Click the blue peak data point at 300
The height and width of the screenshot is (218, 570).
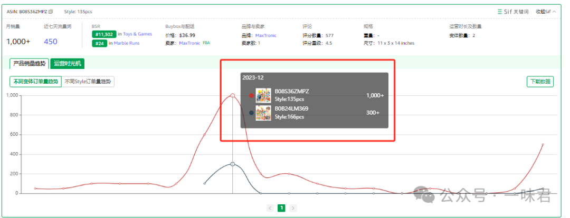tap(233, 164)
